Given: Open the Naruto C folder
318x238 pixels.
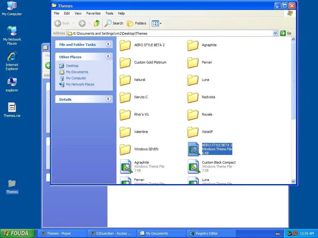Looking at the screenshot, I should pyautogui.click(x=134, y=97).
